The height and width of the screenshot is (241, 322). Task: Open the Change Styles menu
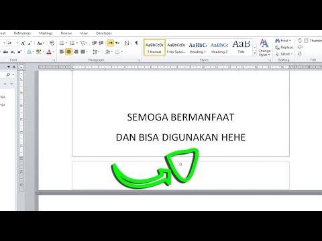click(264, 48)
